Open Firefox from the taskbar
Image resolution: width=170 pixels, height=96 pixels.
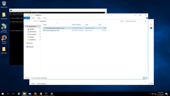[x=35, y=94]
